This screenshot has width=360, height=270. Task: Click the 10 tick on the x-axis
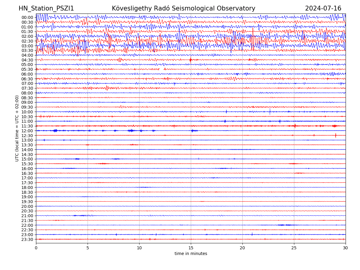[x=139, y=248]
